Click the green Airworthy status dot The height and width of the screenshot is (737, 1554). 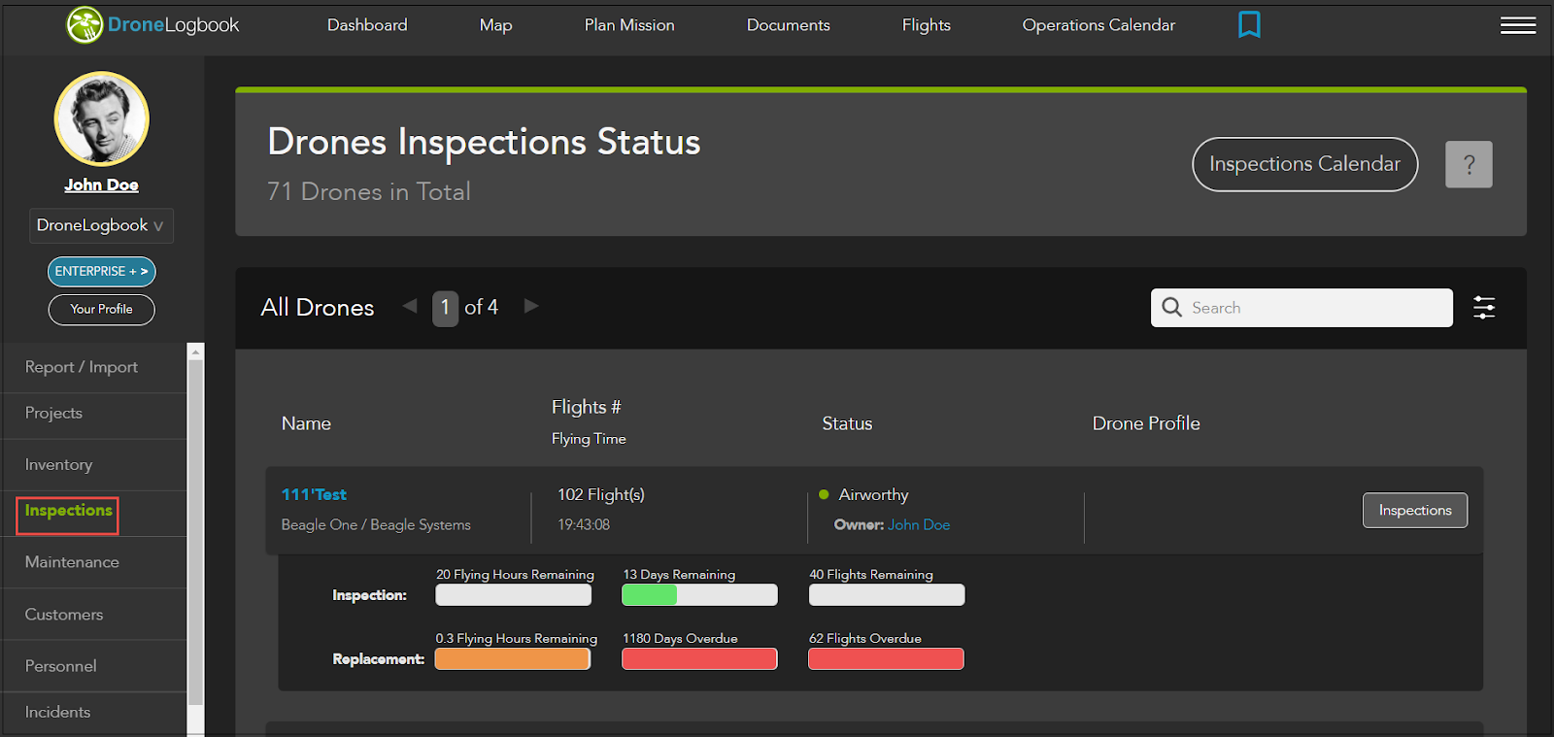pyautogui.click(x=824, y=494)
